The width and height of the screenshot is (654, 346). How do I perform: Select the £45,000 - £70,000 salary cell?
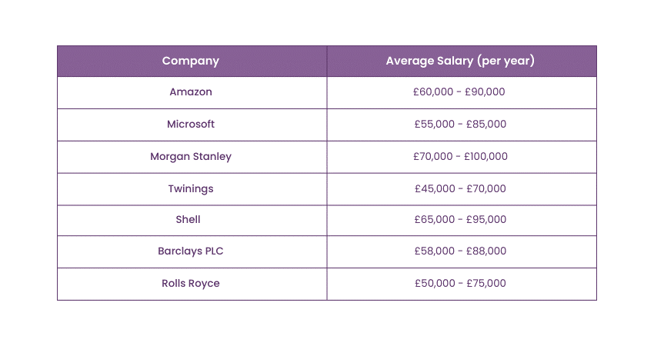(459, 188)
